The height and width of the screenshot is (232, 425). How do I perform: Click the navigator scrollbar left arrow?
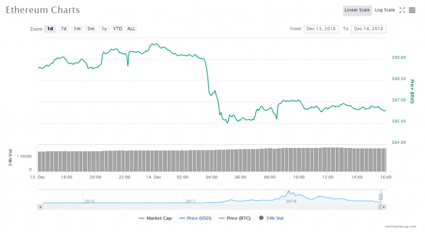click(x=40, y=206)
